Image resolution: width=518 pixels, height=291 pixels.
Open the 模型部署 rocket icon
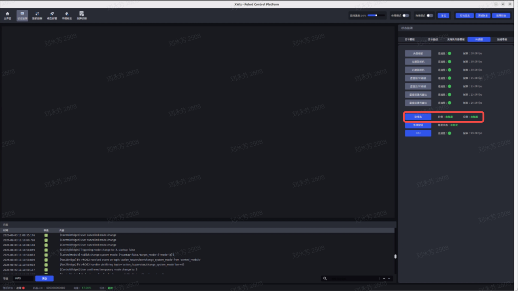pyautogui.click(x=52, y=16)
